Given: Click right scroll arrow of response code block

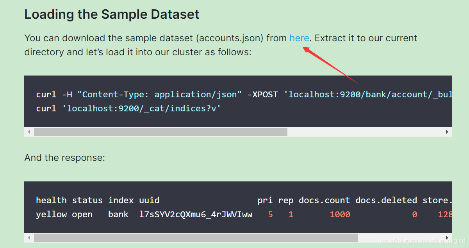Looking at the screenshot, I should [x=447, y=237].
